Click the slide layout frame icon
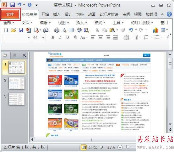Screen dimensions: 174x152 pyautogui.click(x=71, y=30)
